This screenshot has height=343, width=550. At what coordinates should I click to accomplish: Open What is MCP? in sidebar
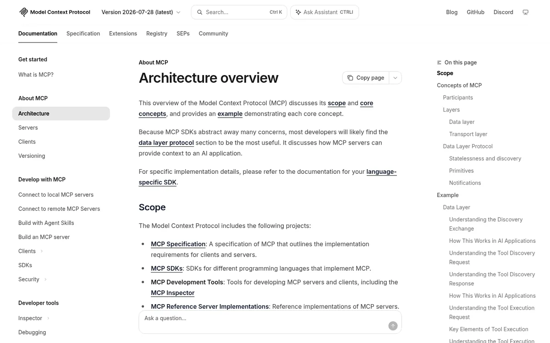[36, 75]
